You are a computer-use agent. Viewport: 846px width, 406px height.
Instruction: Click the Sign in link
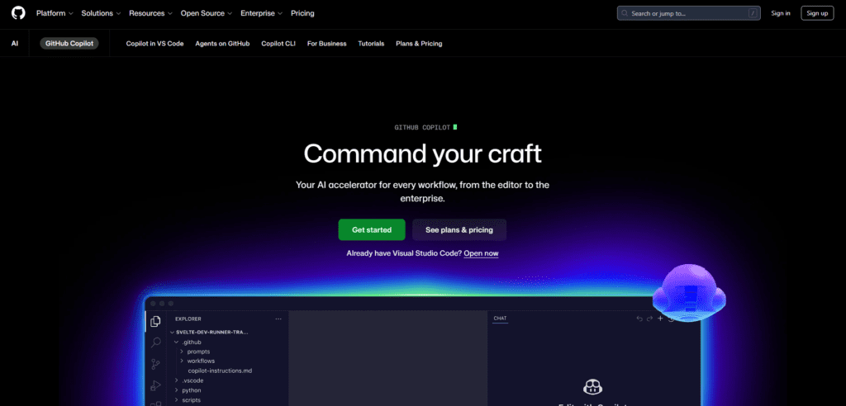(781, 13)
